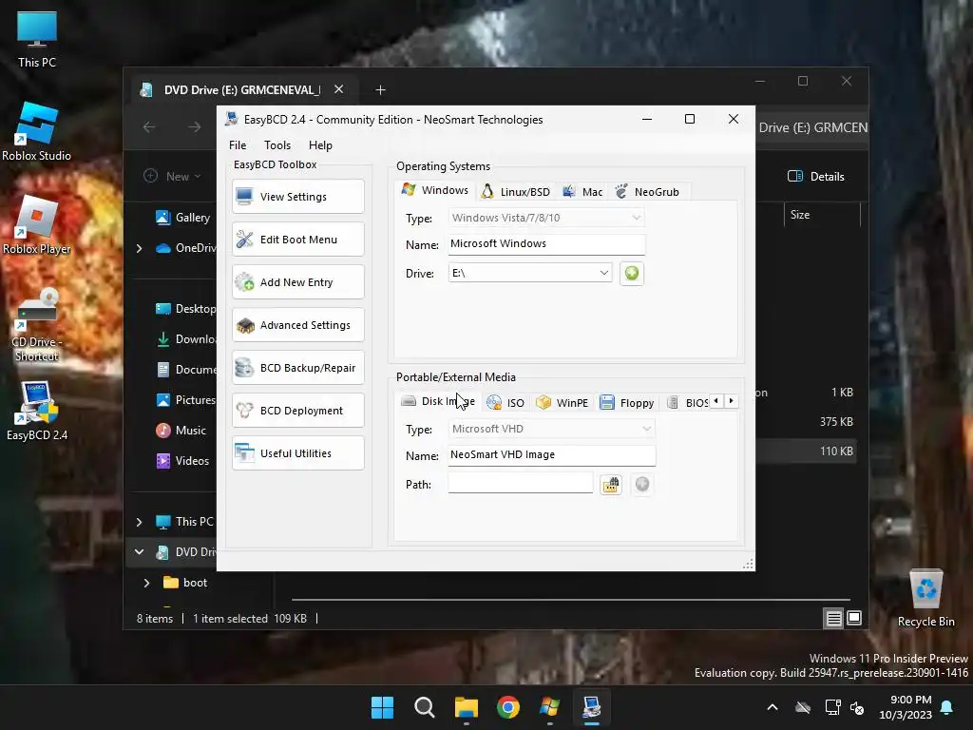This screenshot has width=973, height=730.
Task: Open the Windows Start button
Action: pyautogui.click(x=382, y=707)
